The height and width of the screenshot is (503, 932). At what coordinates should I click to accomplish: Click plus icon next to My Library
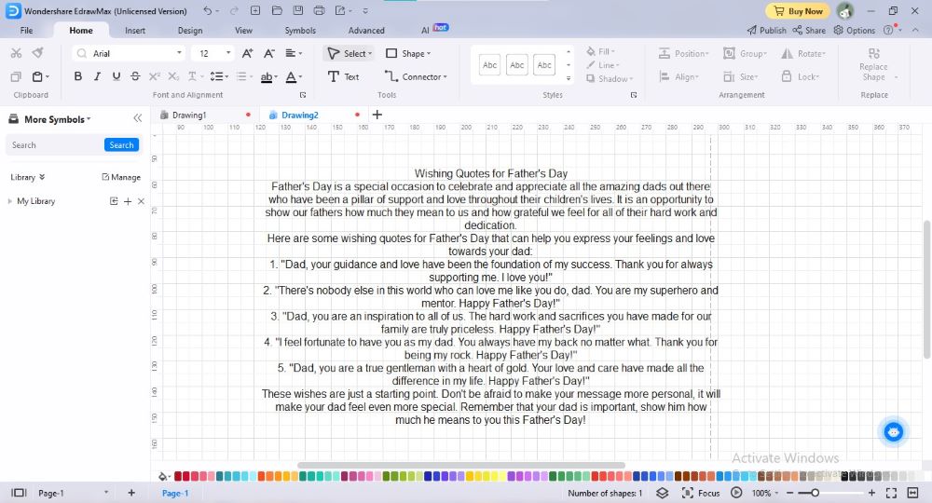click(x=127, y=201)
